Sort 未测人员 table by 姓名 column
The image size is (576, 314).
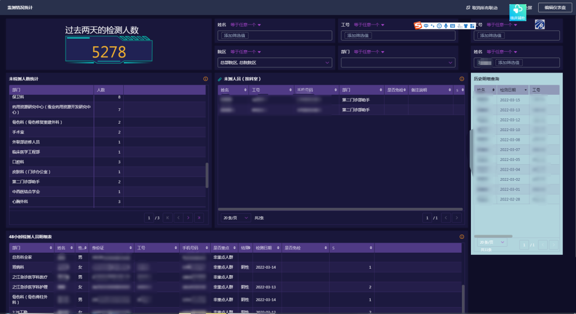pos(245,90)
